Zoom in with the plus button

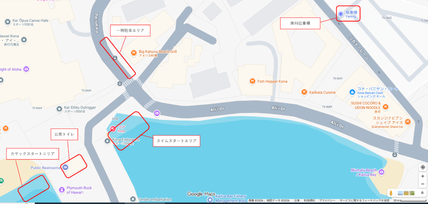coord(423,176)
